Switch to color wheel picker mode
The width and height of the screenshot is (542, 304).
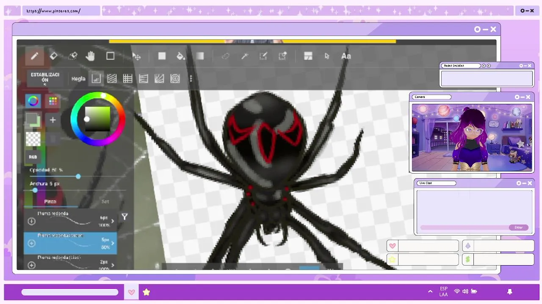[33, 101]
